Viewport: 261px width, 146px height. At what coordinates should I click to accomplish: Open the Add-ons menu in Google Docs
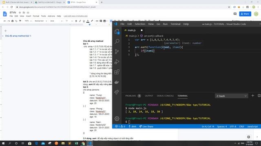pos(51,16)
